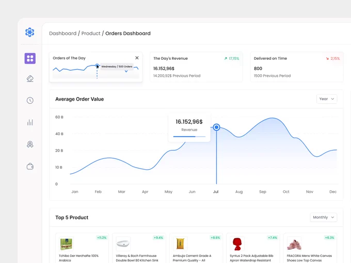The height and width of the screenshot is (263, 351).
Task: Click 14.200,92$ Previous Period text
Action: (177, 76)
